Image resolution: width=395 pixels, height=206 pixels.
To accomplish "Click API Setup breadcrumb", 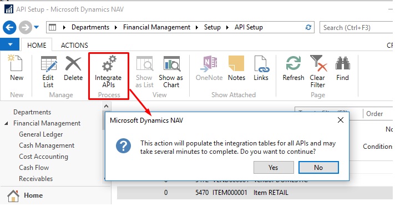I will 249,27.
